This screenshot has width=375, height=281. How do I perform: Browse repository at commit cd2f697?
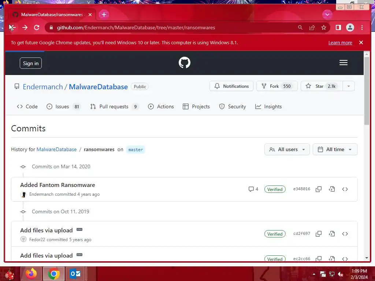(345, 234)
